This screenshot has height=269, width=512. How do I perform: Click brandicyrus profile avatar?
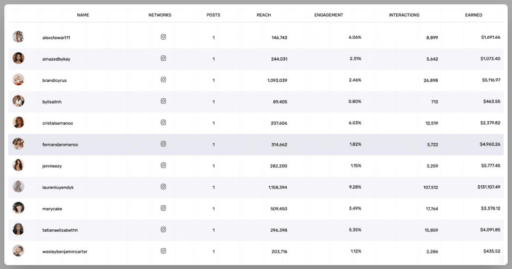click(x=18, y=80)
